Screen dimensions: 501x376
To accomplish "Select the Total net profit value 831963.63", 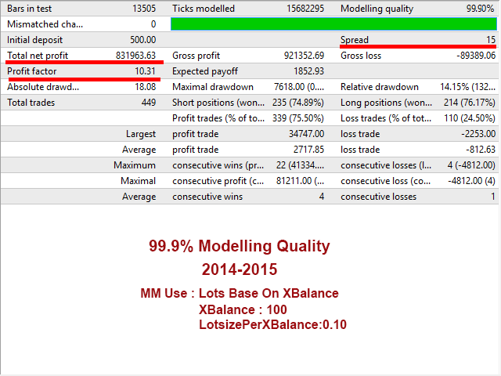I will pos(135,56).
